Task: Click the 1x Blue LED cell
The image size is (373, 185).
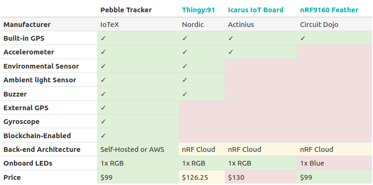Action: [x=334, y=163]
